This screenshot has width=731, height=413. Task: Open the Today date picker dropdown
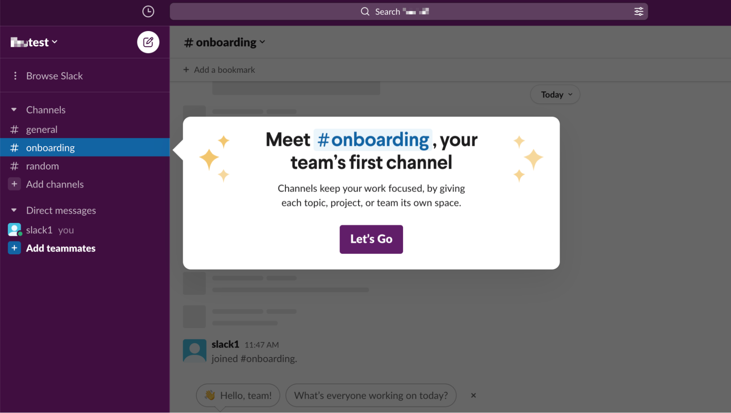coord(554,94)
